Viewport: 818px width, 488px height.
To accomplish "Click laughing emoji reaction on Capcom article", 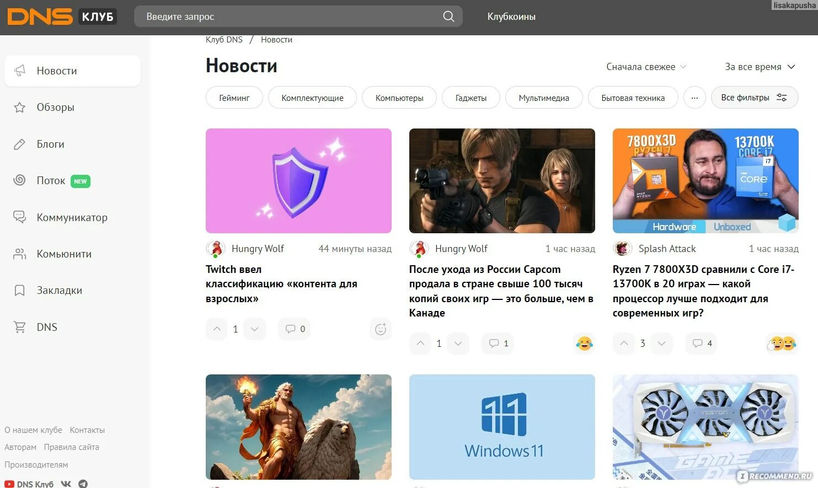I will 584,344.
